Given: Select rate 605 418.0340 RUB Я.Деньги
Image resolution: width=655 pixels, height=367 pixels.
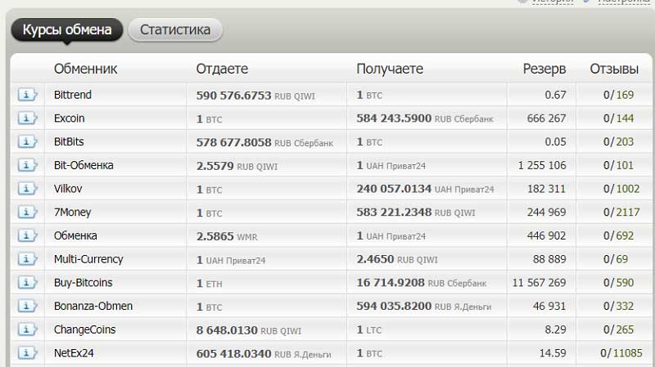Looking at the screenshot, I should [x=264, y=354].
